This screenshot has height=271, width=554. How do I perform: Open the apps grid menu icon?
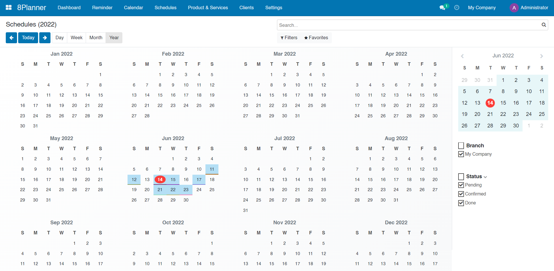tap(9, 7)
